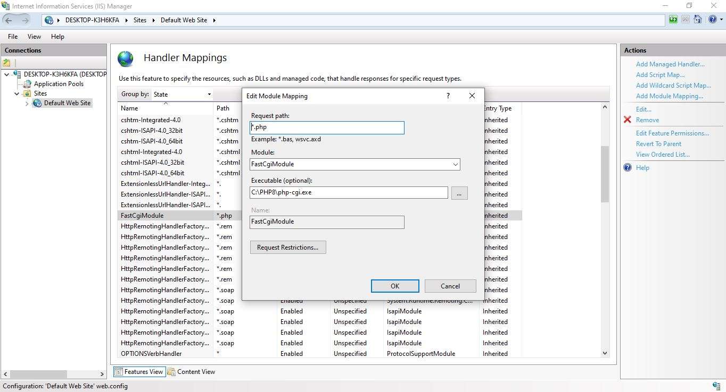The height and width of the screenshot is (392, 726).
Task: Open the Module dropdown list
Action: pos(455,165)
